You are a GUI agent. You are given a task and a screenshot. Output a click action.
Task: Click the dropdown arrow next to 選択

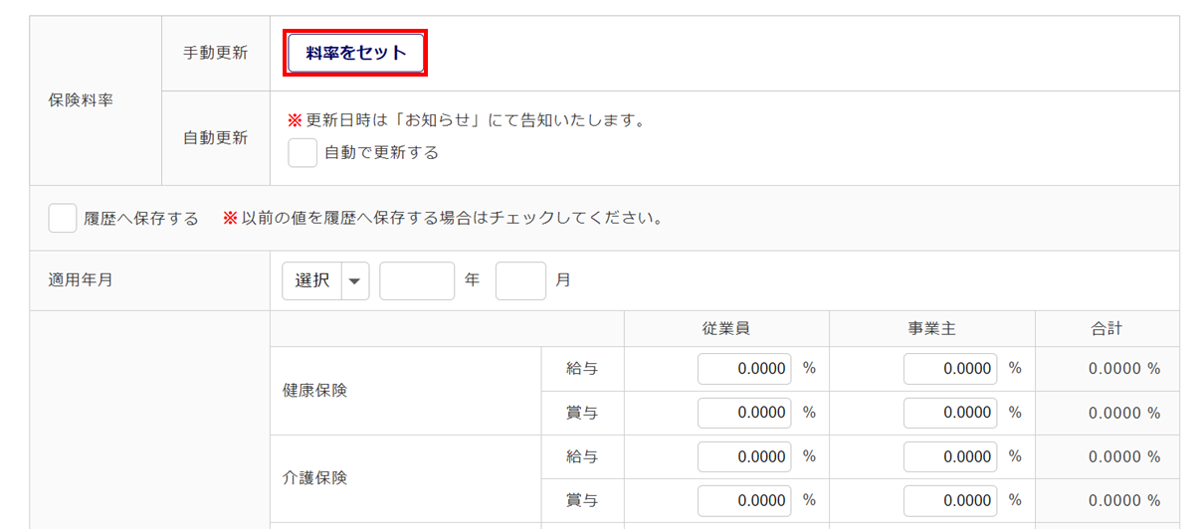pyautogui.click(x=355, y=280)
